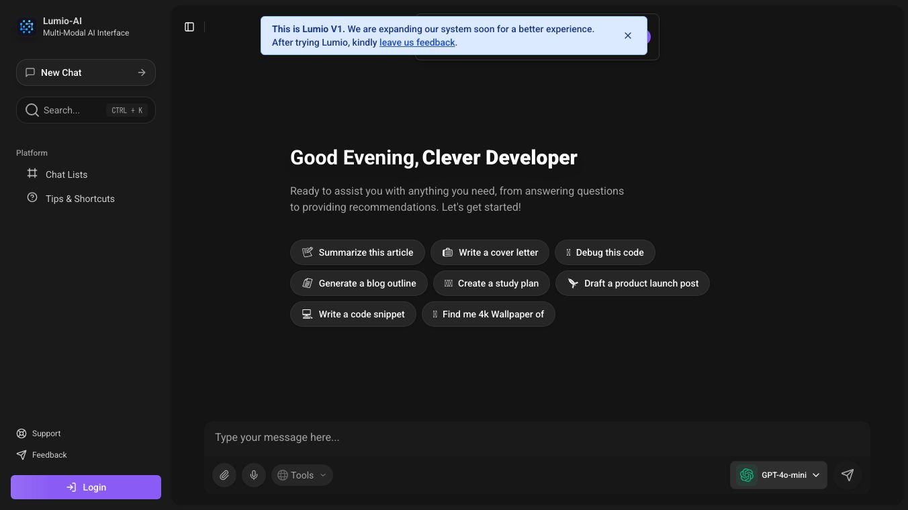Click the purple Login button
The height and width of the screenshot is (510, 908).
tap(86, 487)
